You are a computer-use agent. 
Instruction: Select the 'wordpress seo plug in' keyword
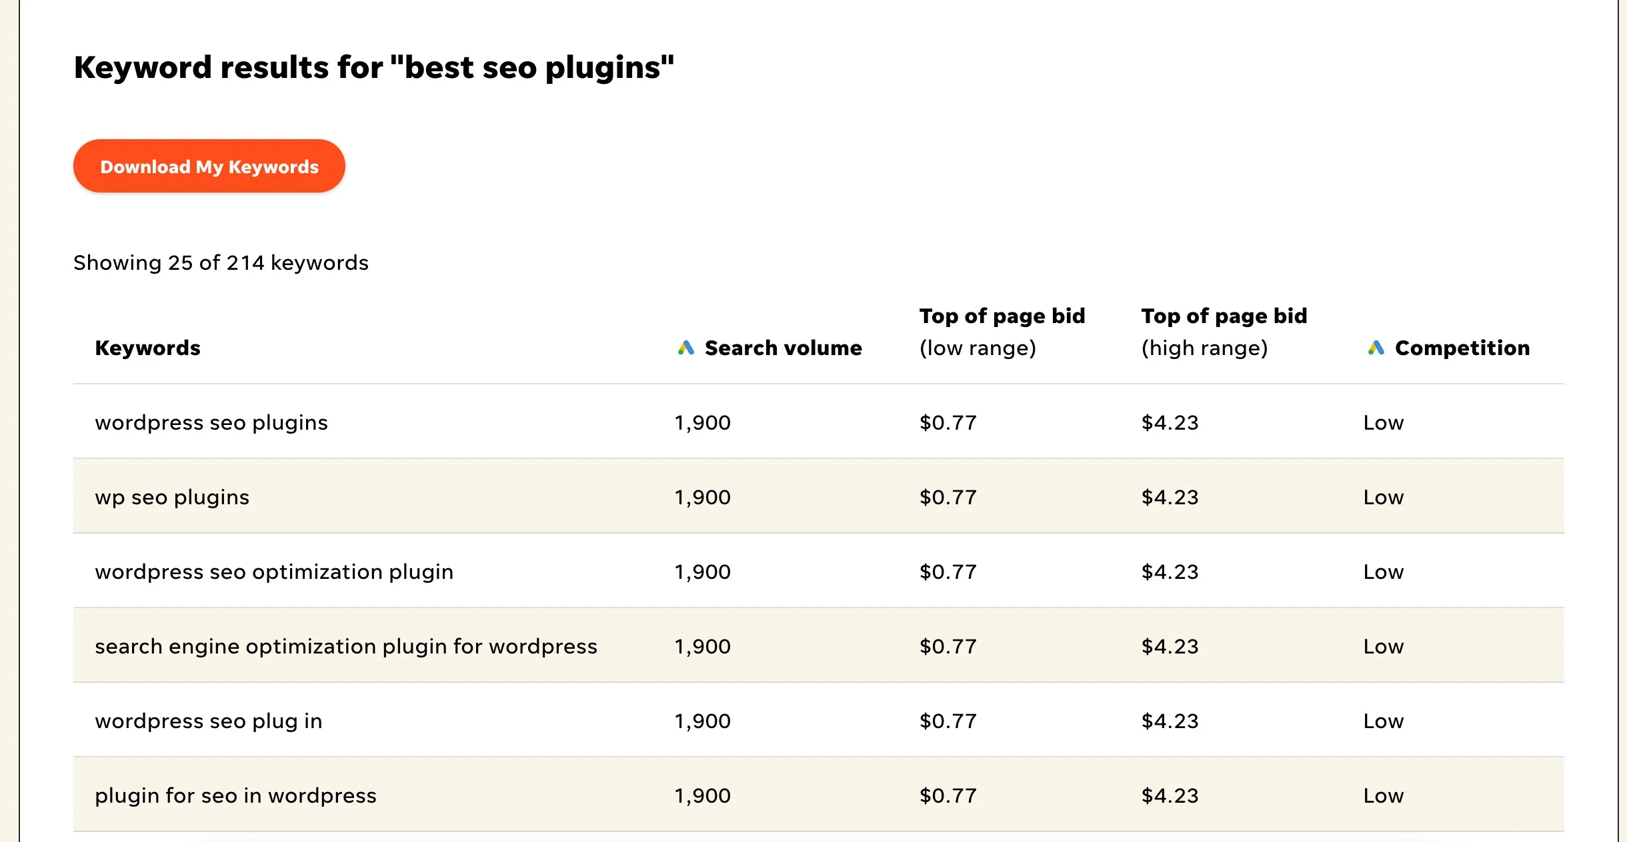[x=209, y=721]
